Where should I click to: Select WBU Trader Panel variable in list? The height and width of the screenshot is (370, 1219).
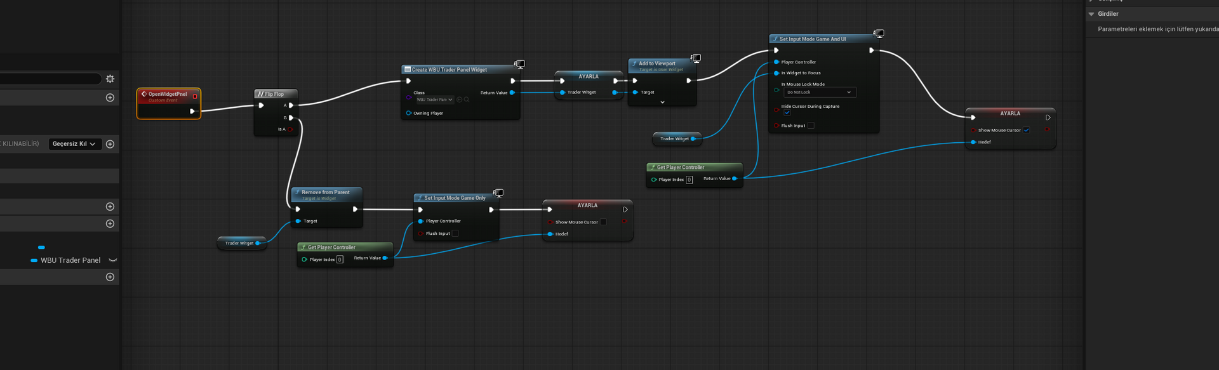[x=70, y=260]
